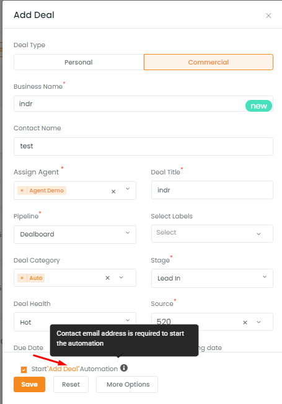Image resolution: width=282 pixels, height=404 pixels.
Task: Click the Reset button
Action: point(71,384)
